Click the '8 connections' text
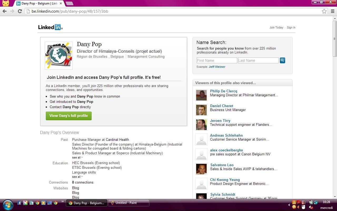 click(x=83, y=182)
